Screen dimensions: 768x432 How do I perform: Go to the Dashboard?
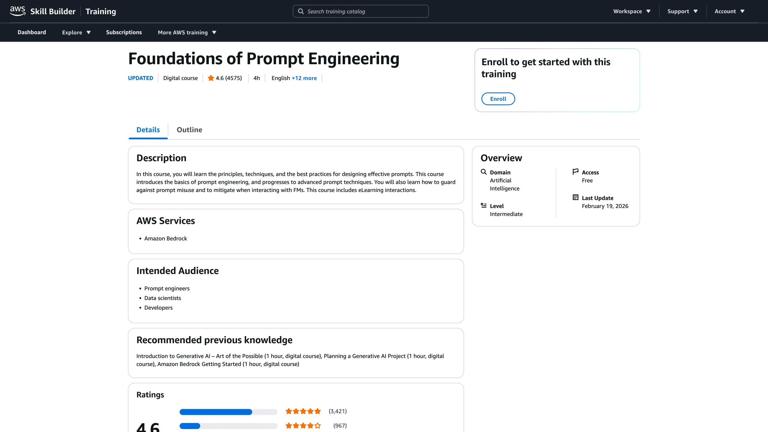(32, 32)
